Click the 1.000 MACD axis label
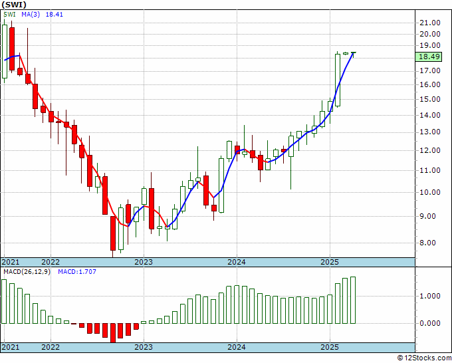The height and width of the screenshot is (363, 452). [x=430, y=296]
